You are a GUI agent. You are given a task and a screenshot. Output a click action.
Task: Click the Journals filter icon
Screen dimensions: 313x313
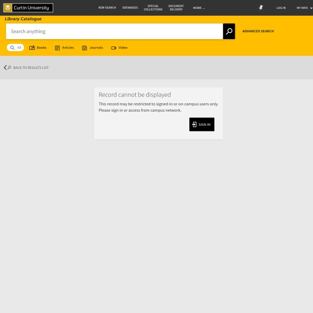[85, 47]
